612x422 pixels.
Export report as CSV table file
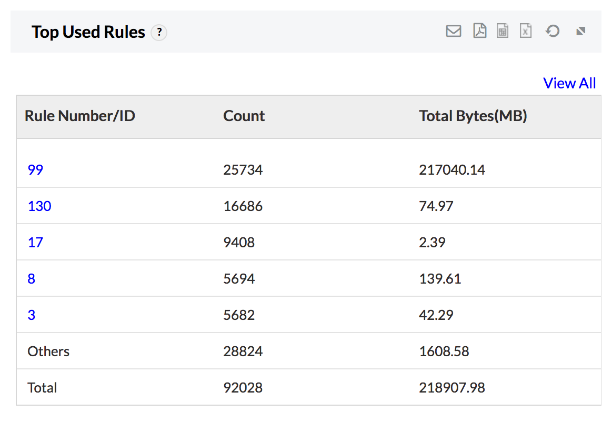[x=503, y=32]
